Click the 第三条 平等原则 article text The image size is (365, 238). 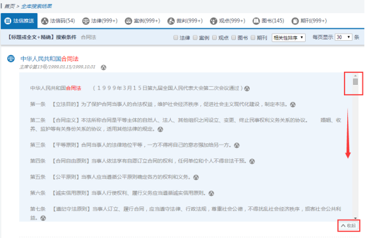(130, 145)
